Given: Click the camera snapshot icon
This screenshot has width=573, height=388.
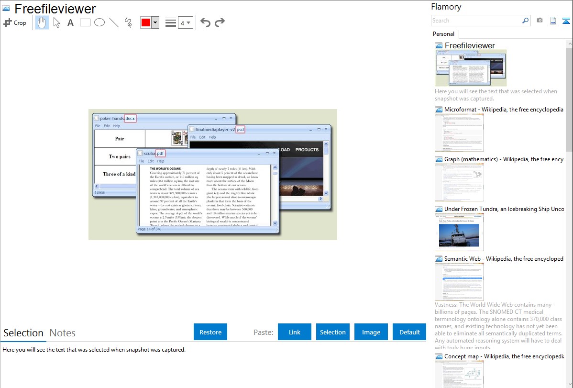Looking at the screenshot, I should tap(540, 21).
